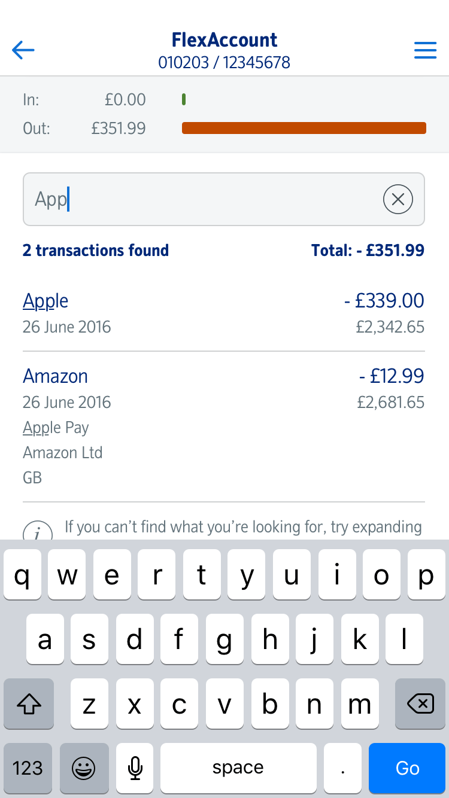
Task: Tap the orange Out spending bar
Action: 304,128
